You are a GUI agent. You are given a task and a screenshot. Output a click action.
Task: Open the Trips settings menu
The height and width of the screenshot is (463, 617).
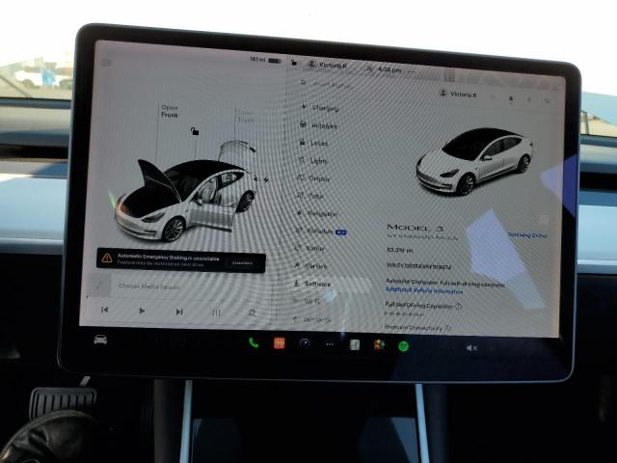click(310, 196)
